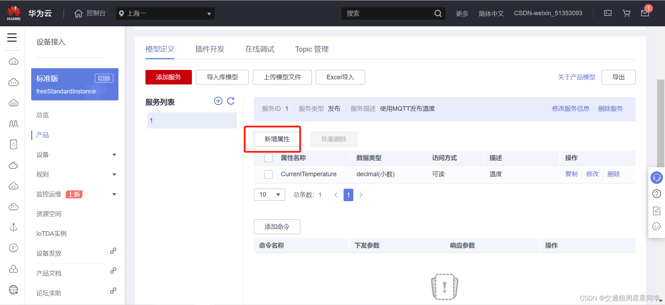Expand the 设备 menu section
The width and height of the screenshot is (665, 305).
point(114,155)
